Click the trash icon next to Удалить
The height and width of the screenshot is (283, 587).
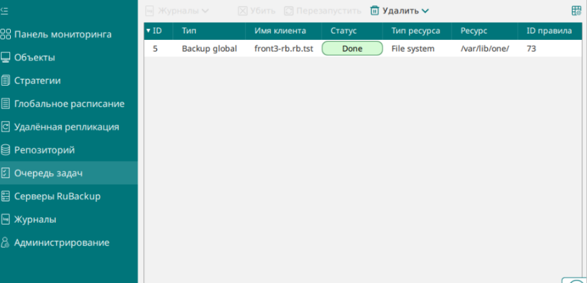pos(375,11)
